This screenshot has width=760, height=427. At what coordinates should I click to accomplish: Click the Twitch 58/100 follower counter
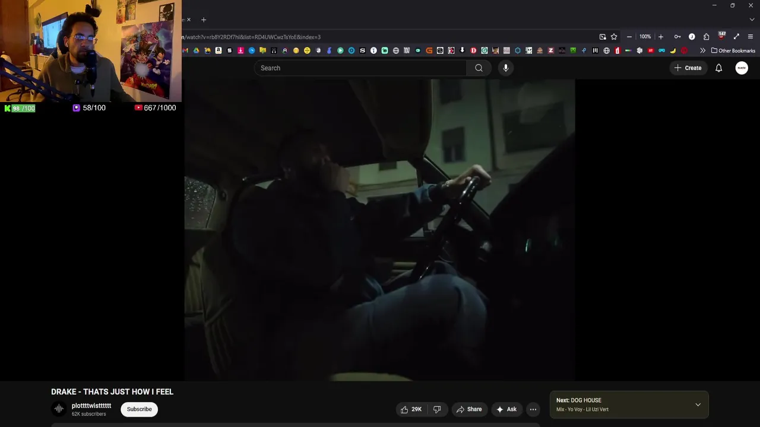click(89, 108)
